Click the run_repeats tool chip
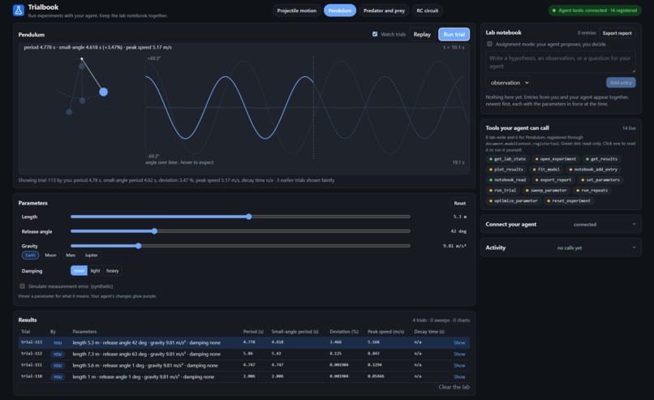The height and width of the screenshot is (400, 654). [x=592, y=190]
